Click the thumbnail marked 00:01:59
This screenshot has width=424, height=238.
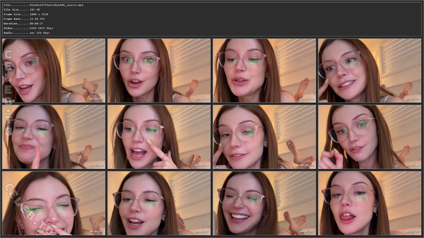coord(264,71)
